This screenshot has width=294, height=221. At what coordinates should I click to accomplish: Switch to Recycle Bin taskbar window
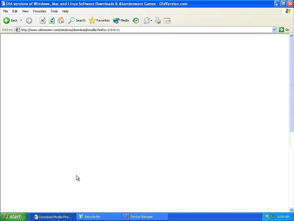(99, 217)
